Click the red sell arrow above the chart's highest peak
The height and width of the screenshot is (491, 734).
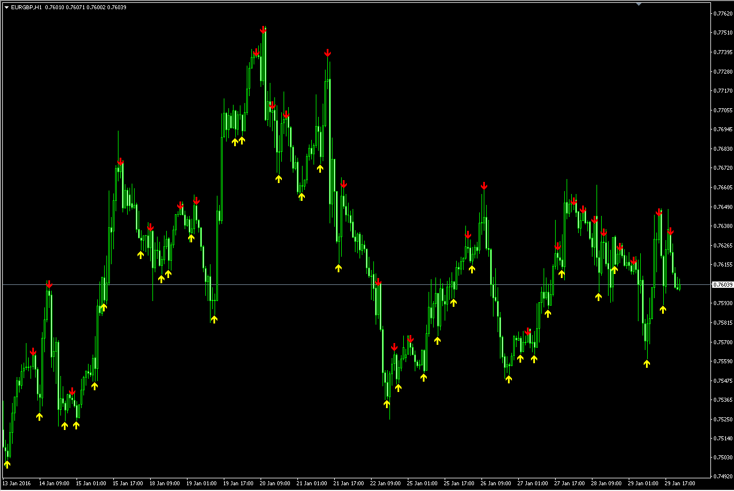[x=263, y=29]
